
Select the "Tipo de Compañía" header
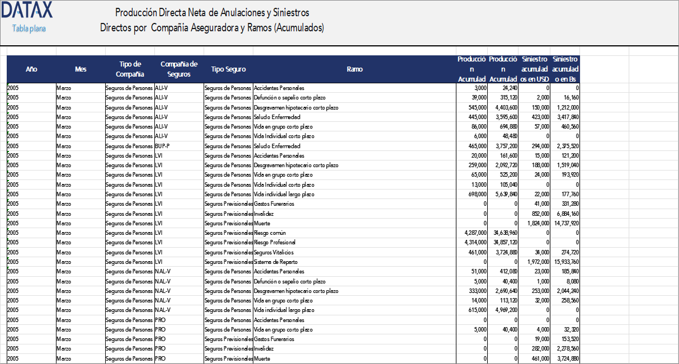(130, 69)
